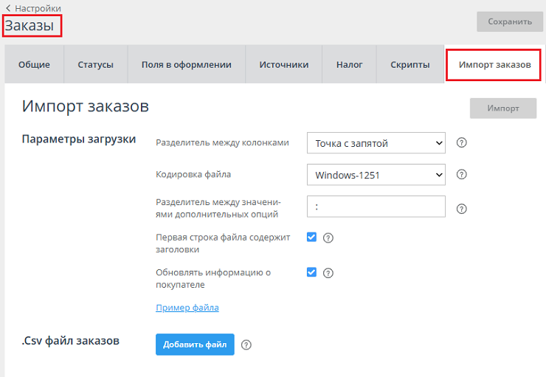Go to the Источники tab
The width and height of the screenshot is (546, 377).
pos(283,65)
